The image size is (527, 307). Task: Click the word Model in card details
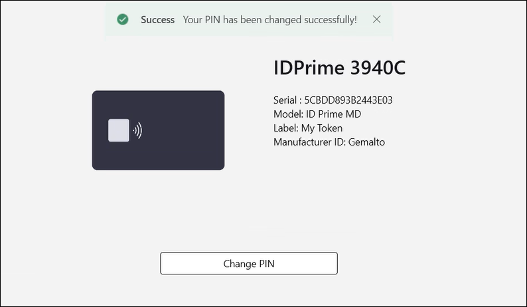pyautogui.click(x=287, y=114)
